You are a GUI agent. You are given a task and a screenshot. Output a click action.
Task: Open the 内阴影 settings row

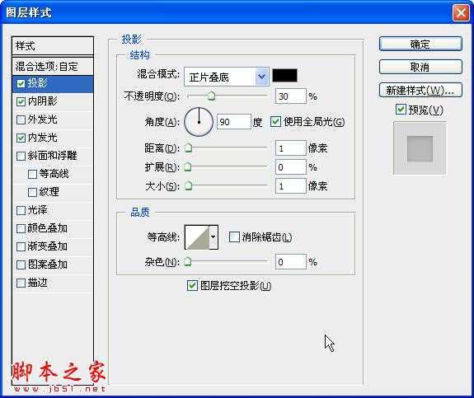coord(53,101)
